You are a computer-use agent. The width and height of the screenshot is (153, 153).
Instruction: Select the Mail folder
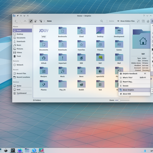coord(119,59)
